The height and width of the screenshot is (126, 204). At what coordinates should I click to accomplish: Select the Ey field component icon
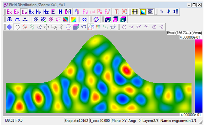pos(17,12)
